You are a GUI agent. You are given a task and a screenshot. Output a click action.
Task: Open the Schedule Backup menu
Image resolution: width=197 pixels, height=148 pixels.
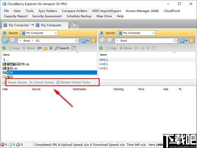[x=79, y=16]
